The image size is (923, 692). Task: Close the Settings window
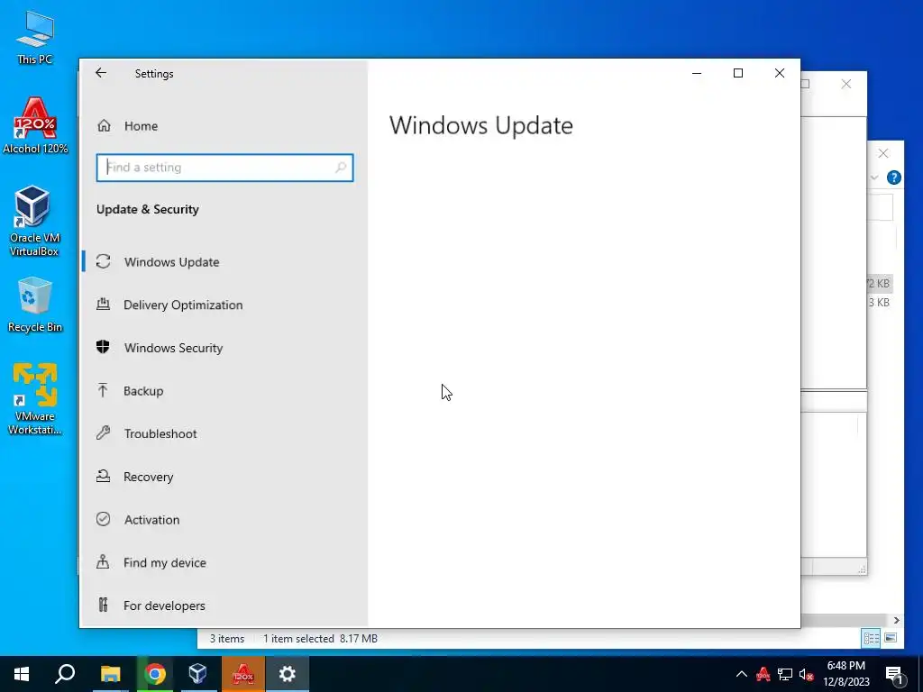(x=780, y=73)
